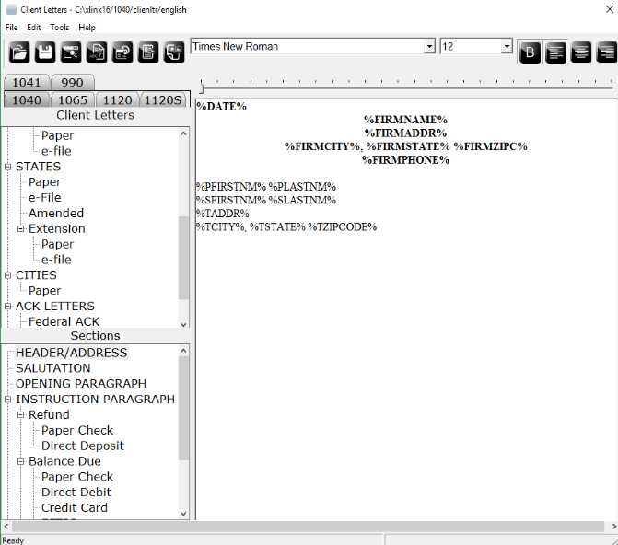Toggle left text alignment
This screenshot has height=545, width=618.
(x=555, y=52)
